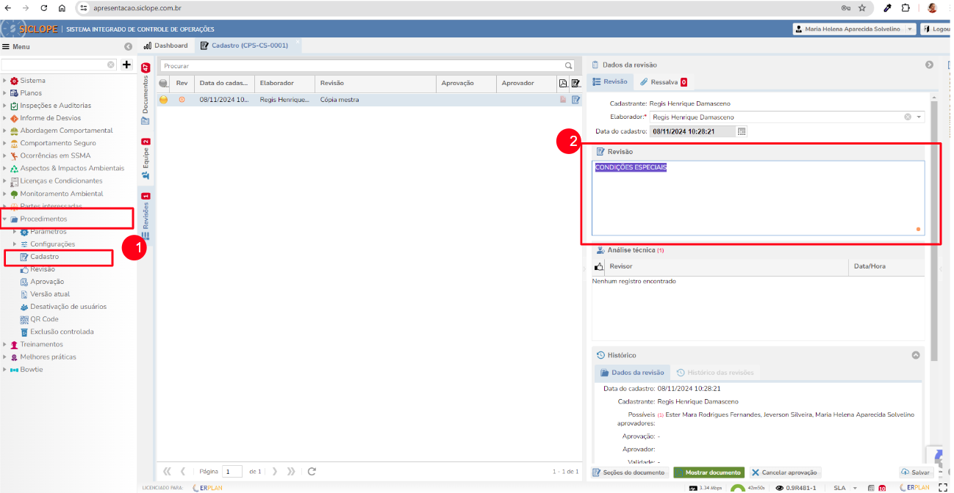This screenshot has width=954, height=493.
Task: Click the Salvar button
Action: 916,472
